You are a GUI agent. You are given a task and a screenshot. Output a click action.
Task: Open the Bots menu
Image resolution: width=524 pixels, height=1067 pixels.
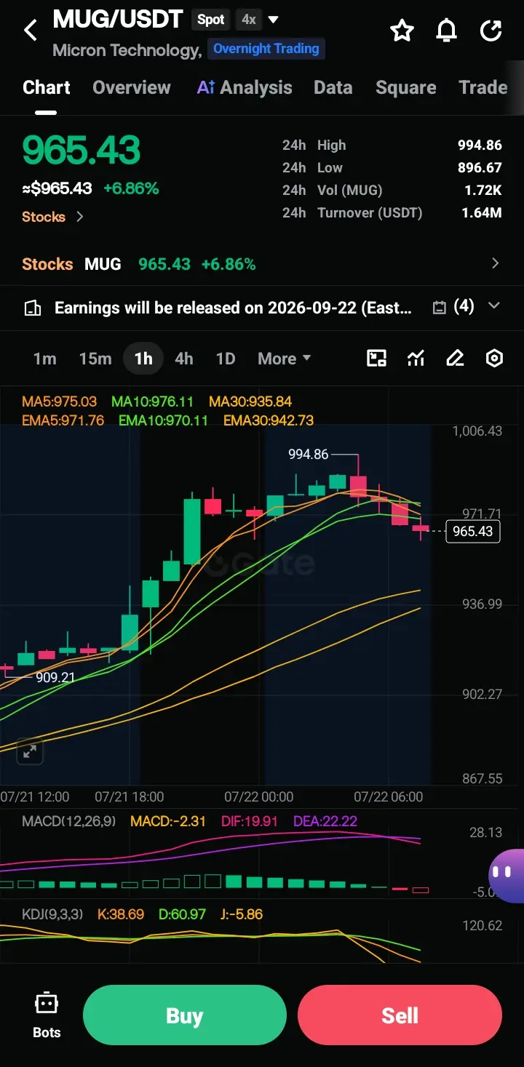pos(47,1015)
